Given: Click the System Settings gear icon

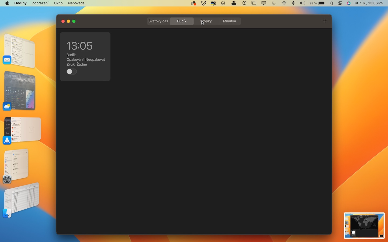Looking at the screenshot, I should (7, 179).
